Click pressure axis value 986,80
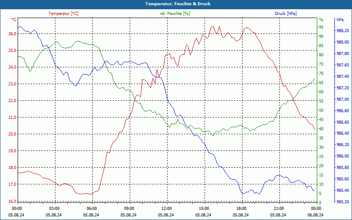Viewport: 352px width, 220px height. pyautogui.click(x=343, y=110)
